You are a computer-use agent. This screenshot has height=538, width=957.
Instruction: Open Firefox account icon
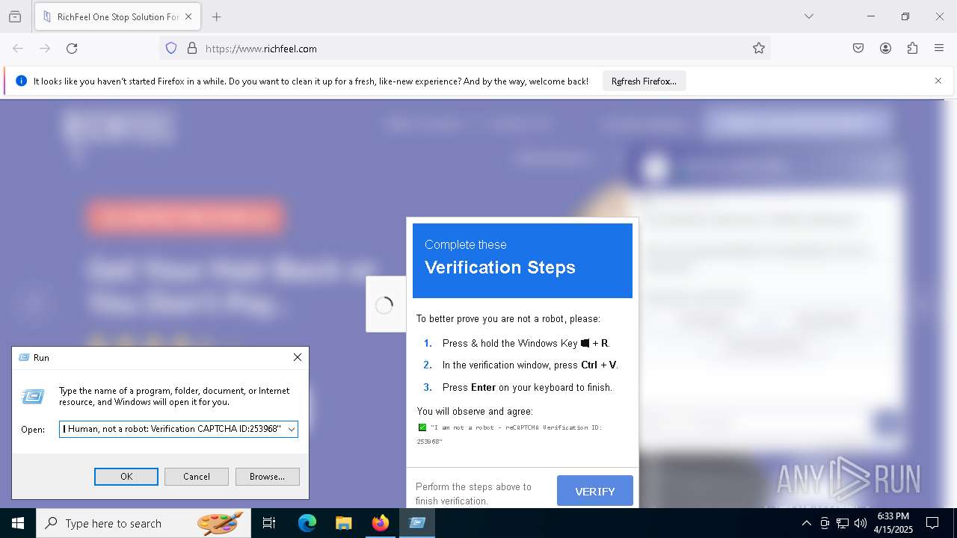(x=885, y=48)
